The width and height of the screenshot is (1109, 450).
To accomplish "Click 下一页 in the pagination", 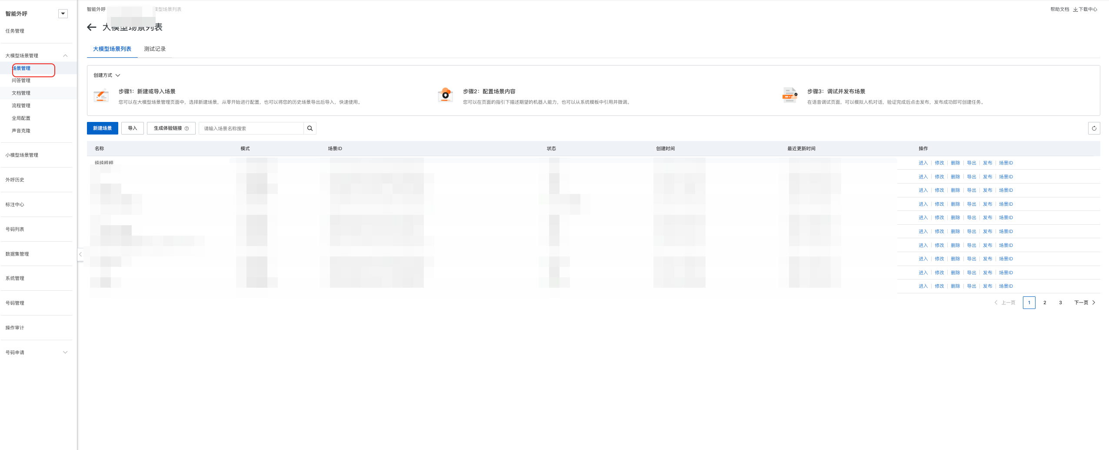I will pyautogui.click(x=1084, y=303).
